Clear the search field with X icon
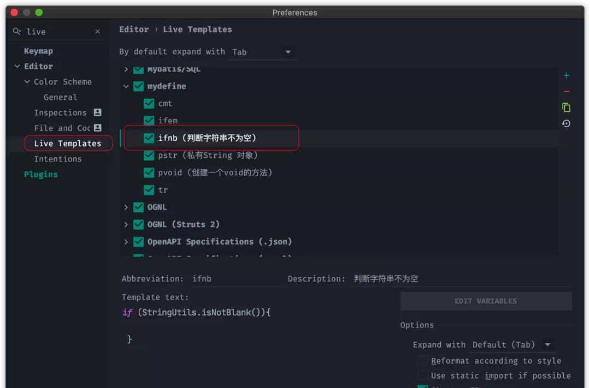Screen dimensions: 590x388 click(x=98, y=32)
